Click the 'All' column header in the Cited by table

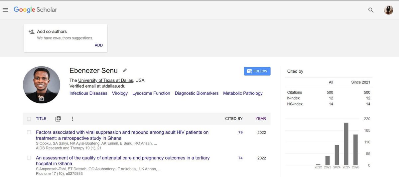tap(331, 82)
